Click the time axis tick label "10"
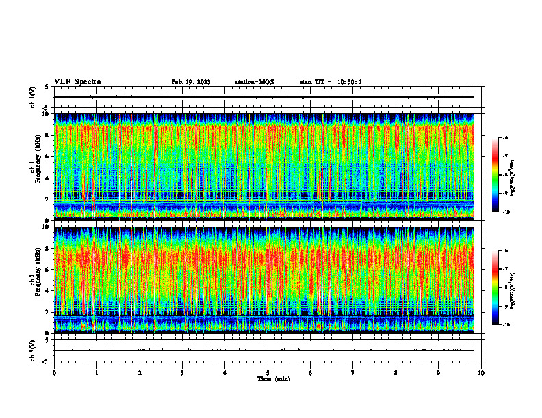Screen dimensions: 542x418 [481, 373]
